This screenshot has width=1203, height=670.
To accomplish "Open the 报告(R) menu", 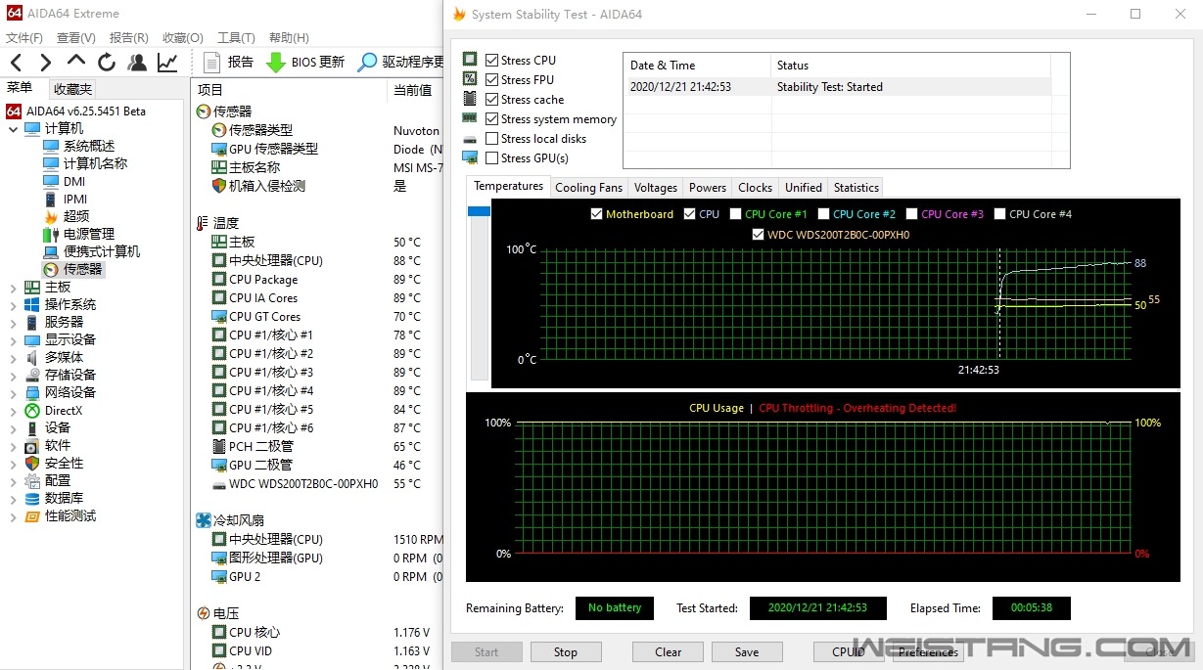I will [128, 37].
